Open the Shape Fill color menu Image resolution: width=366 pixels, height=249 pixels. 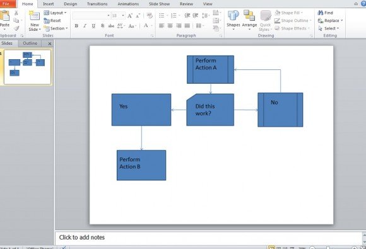pyautogui.click(x=289, y=13)
